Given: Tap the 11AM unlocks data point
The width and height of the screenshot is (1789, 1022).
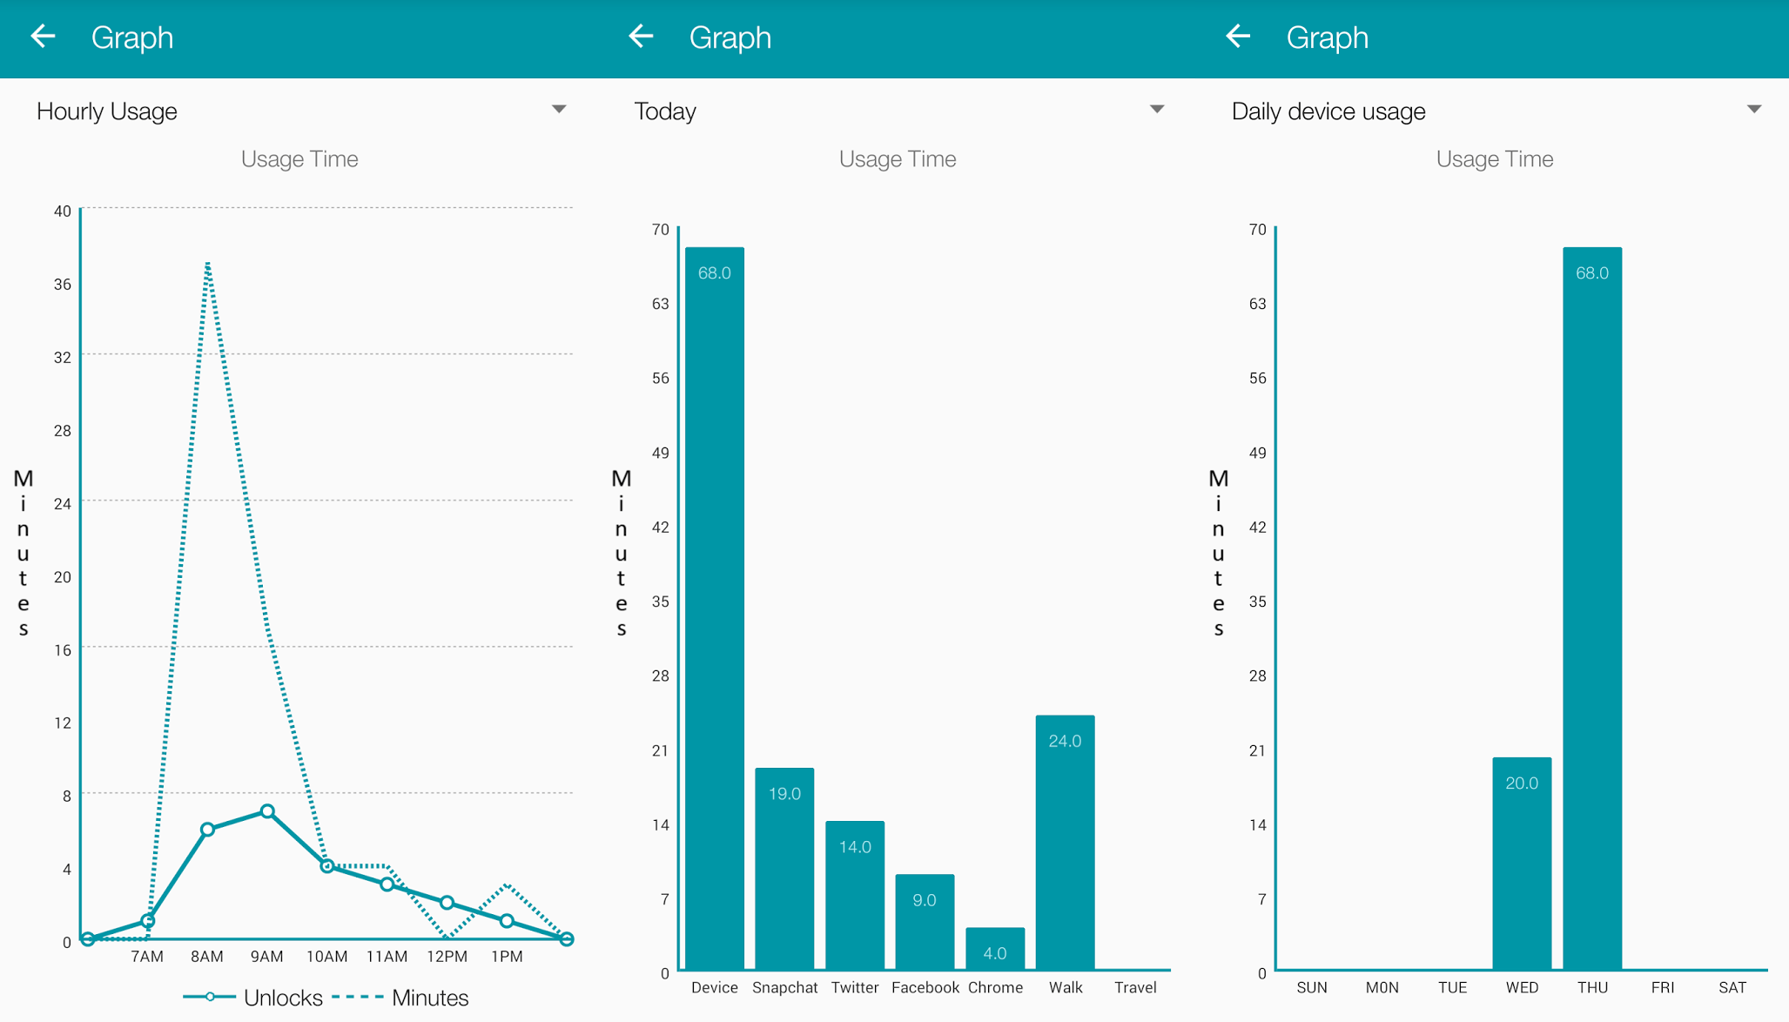Looking at the screenshot, I should [387, 884].
